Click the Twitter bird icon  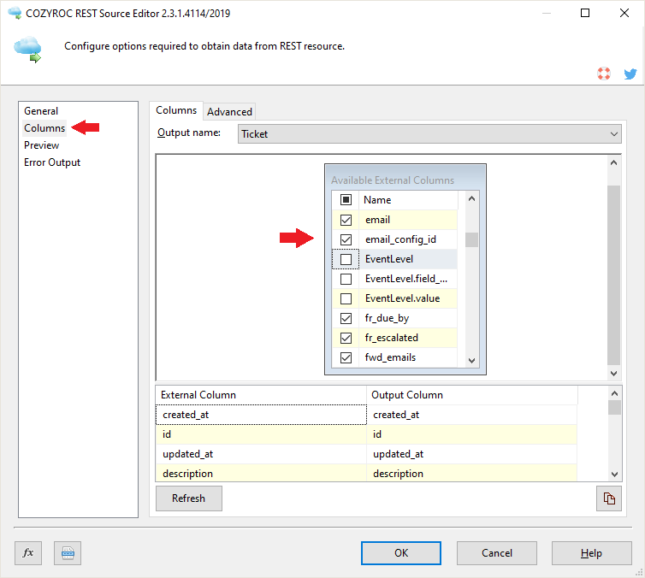[630, 74]
